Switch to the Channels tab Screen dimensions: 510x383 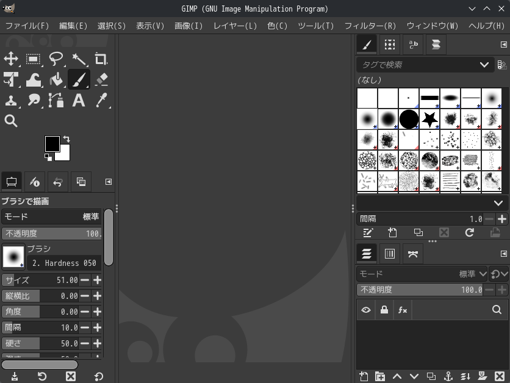coord(389,253)
